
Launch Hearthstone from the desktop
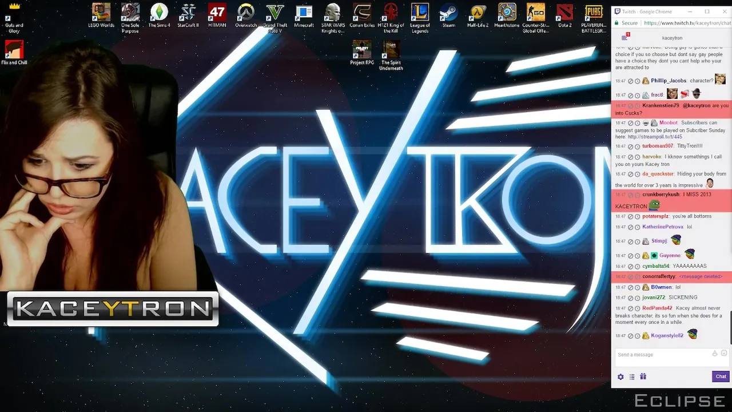[x=507, y=16]
